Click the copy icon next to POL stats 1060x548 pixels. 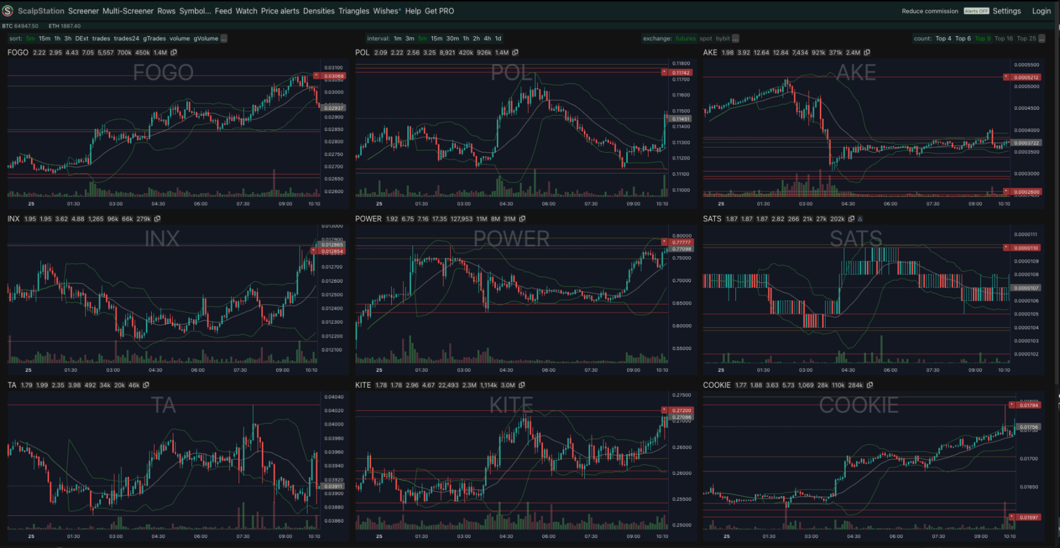515,53
